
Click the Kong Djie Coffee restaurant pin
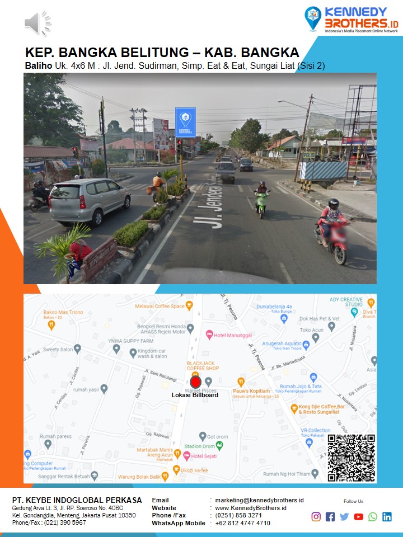click(294, 408)
